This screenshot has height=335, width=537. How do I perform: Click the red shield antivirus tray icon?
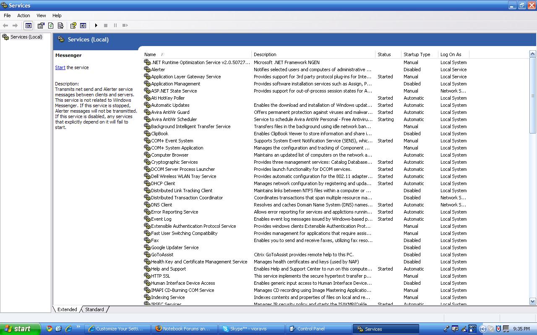(498, 329)
